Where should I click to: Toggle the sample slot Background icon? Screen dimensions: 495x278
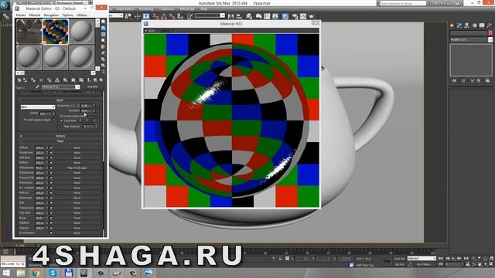(x=103, y=34)
